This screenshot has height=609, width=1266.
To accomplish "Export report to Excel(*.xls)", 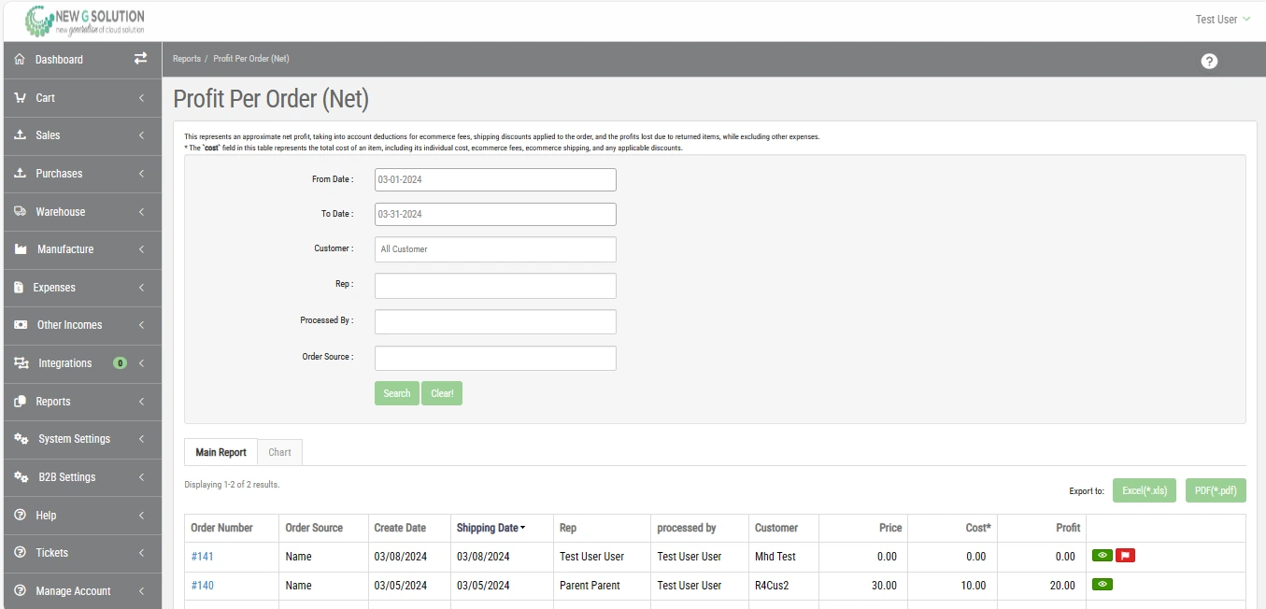I will click(1145, 490).
